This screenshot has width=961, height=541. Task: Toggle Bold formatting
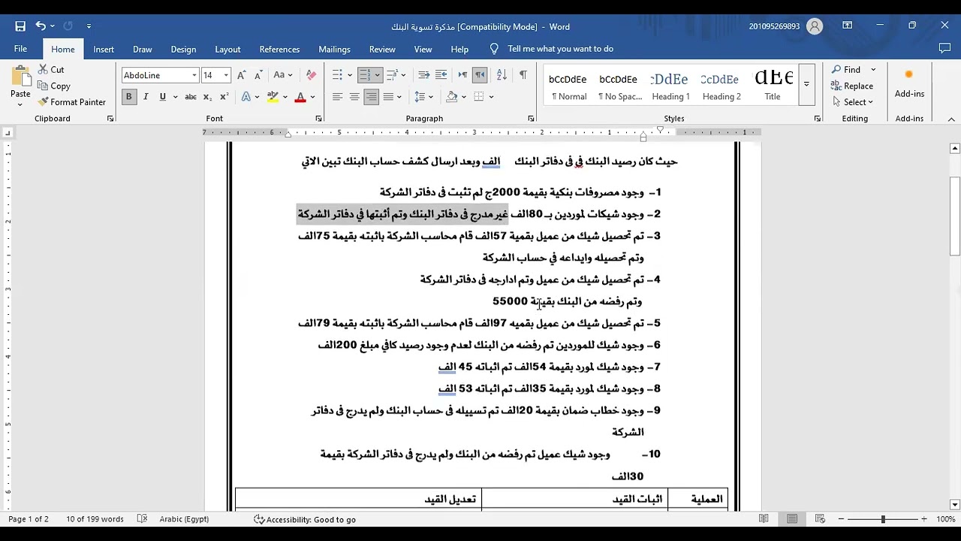click(128, 97)
